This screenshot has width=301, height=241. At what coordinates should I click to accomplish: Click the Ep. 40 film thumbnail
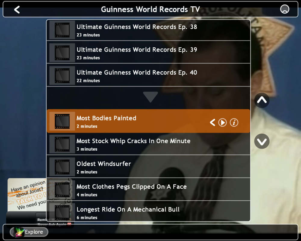pos(62,76)
